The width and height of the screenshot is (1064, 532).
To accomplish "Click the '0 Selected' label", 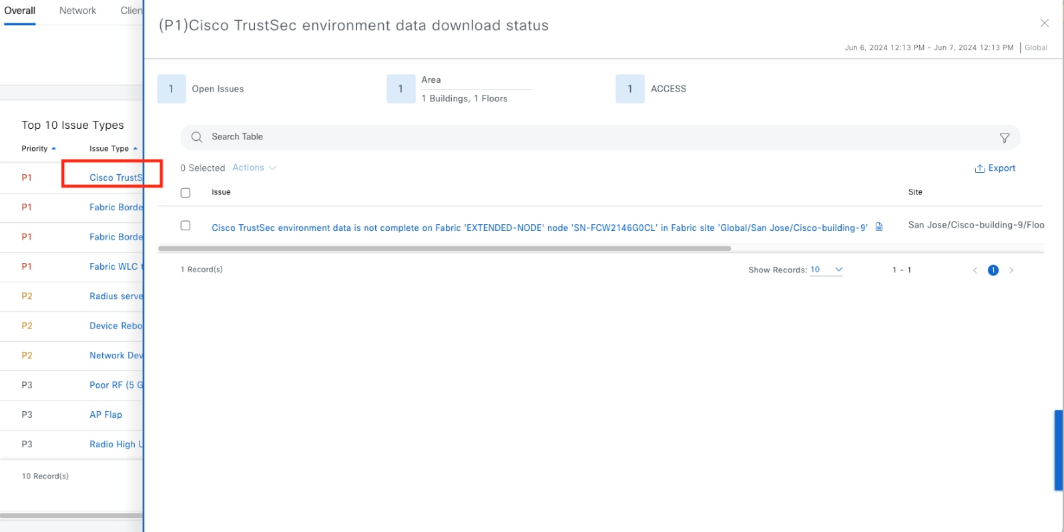I will pos(203,168).
